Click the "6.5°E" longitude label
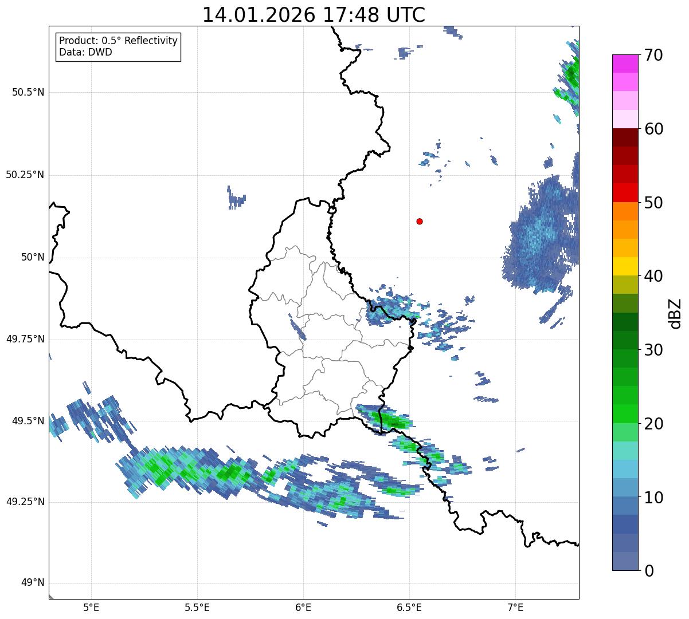This screenshot has width=689, height=619. [409, 608]
